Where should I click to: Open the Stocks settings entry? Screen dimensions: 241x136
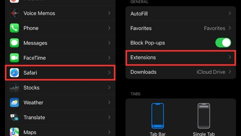60,88
